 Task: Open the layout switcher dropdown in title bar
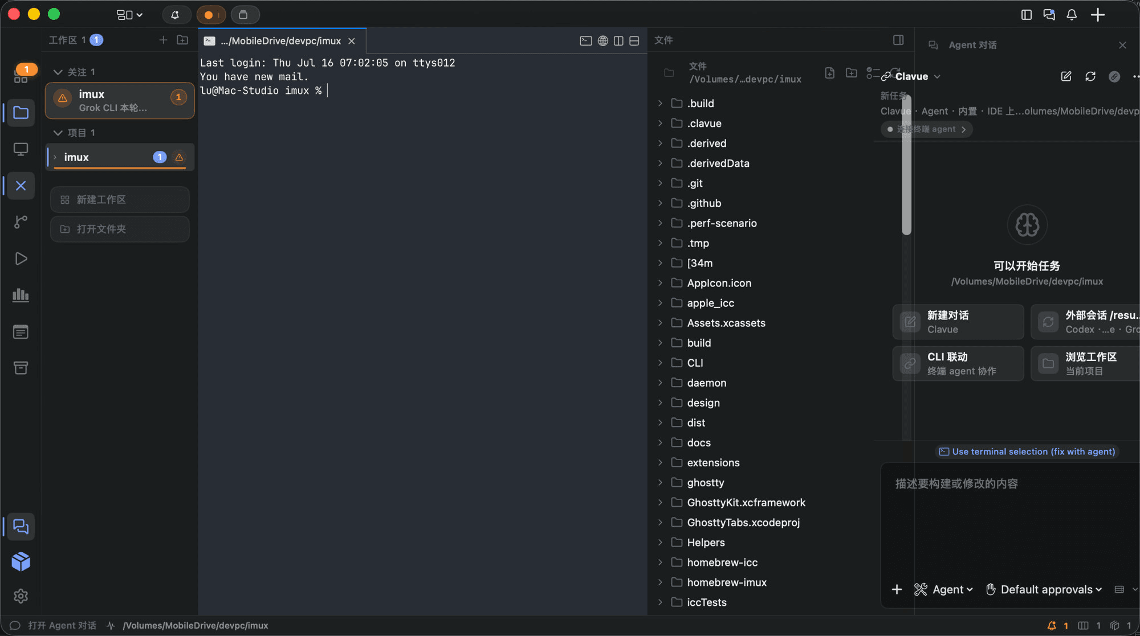[129, 15]
